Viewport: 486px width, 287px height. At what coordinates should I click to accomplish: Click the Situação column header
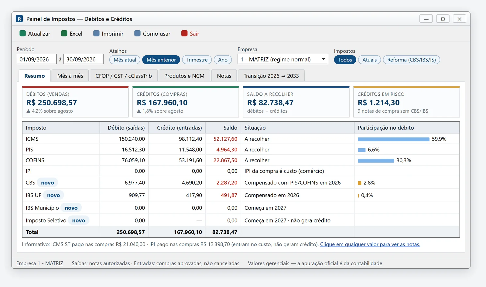(297, 128)
